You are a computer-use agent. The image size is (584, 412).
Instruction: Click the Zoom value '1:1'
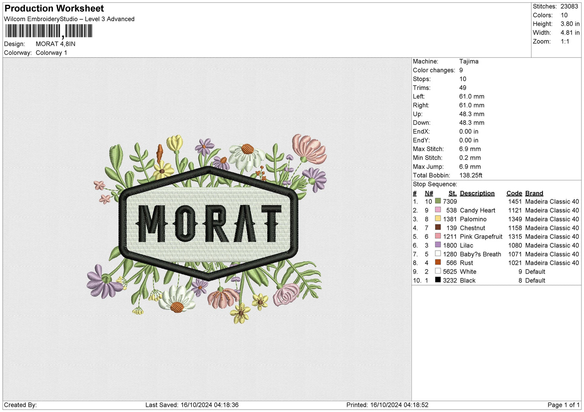tap(565, 42)
